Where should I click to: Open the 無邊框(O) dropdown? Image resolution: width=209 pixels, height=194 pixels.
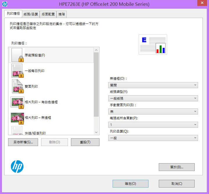153,85
